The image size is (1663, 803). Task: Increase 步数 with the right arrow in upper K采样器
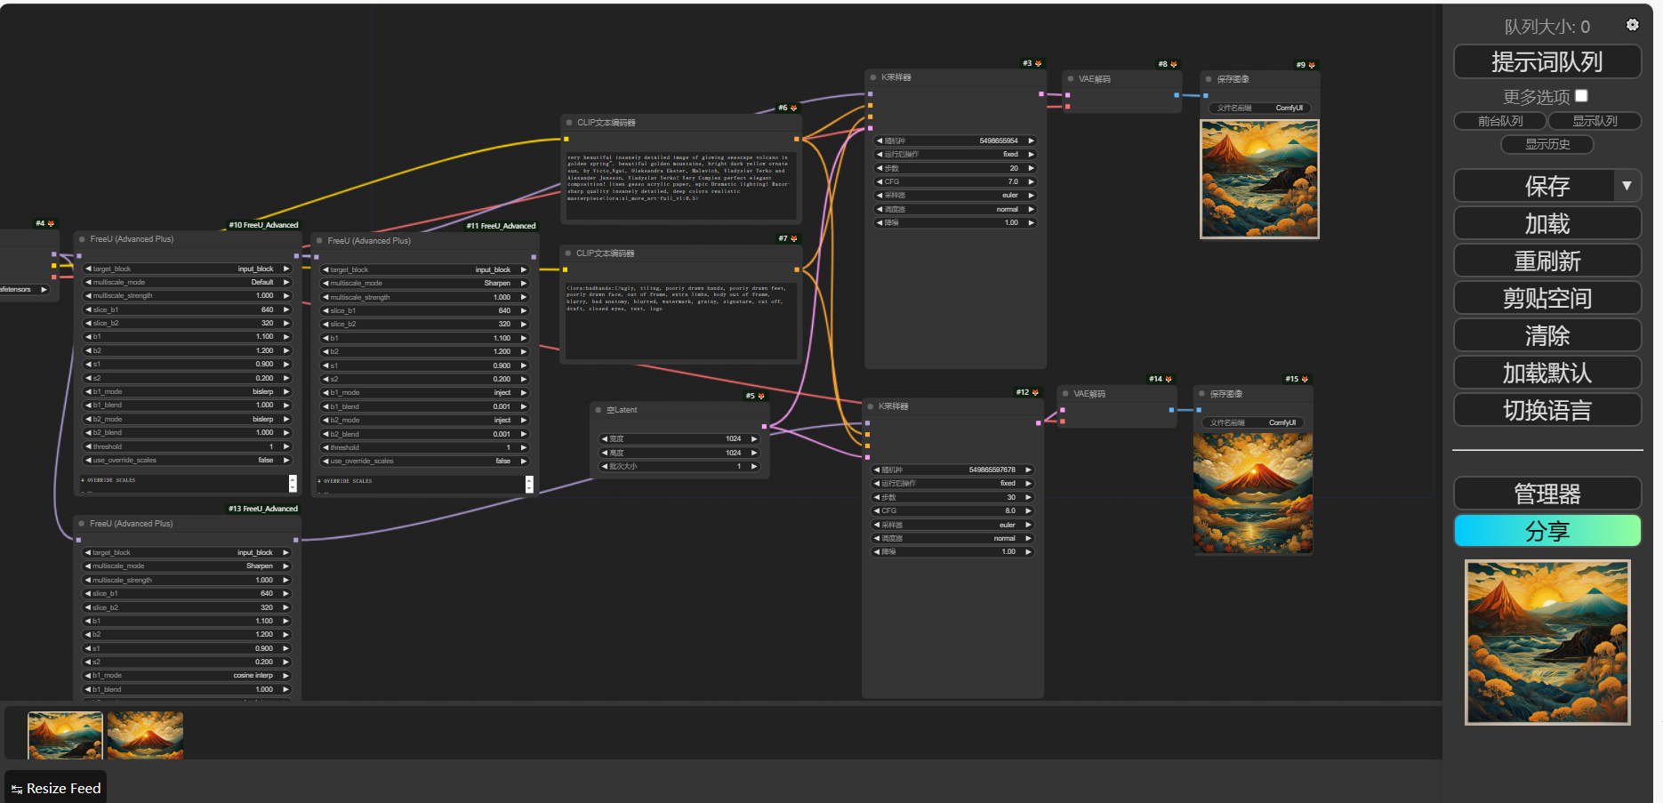(1032, 168)
